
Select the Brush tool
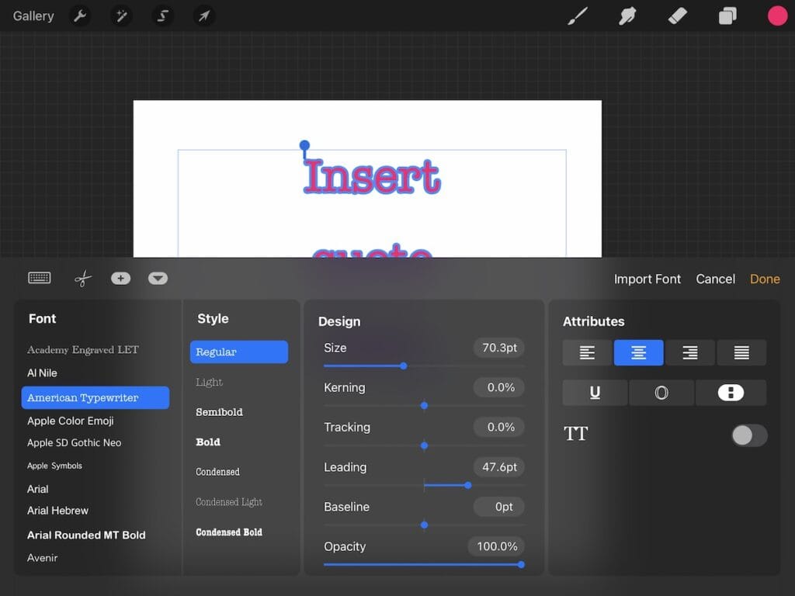click(x=578, y=16)
